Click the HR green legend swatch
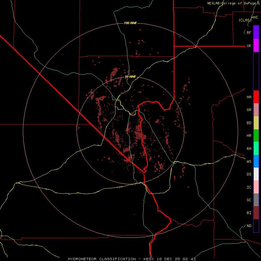 (256, 135)
